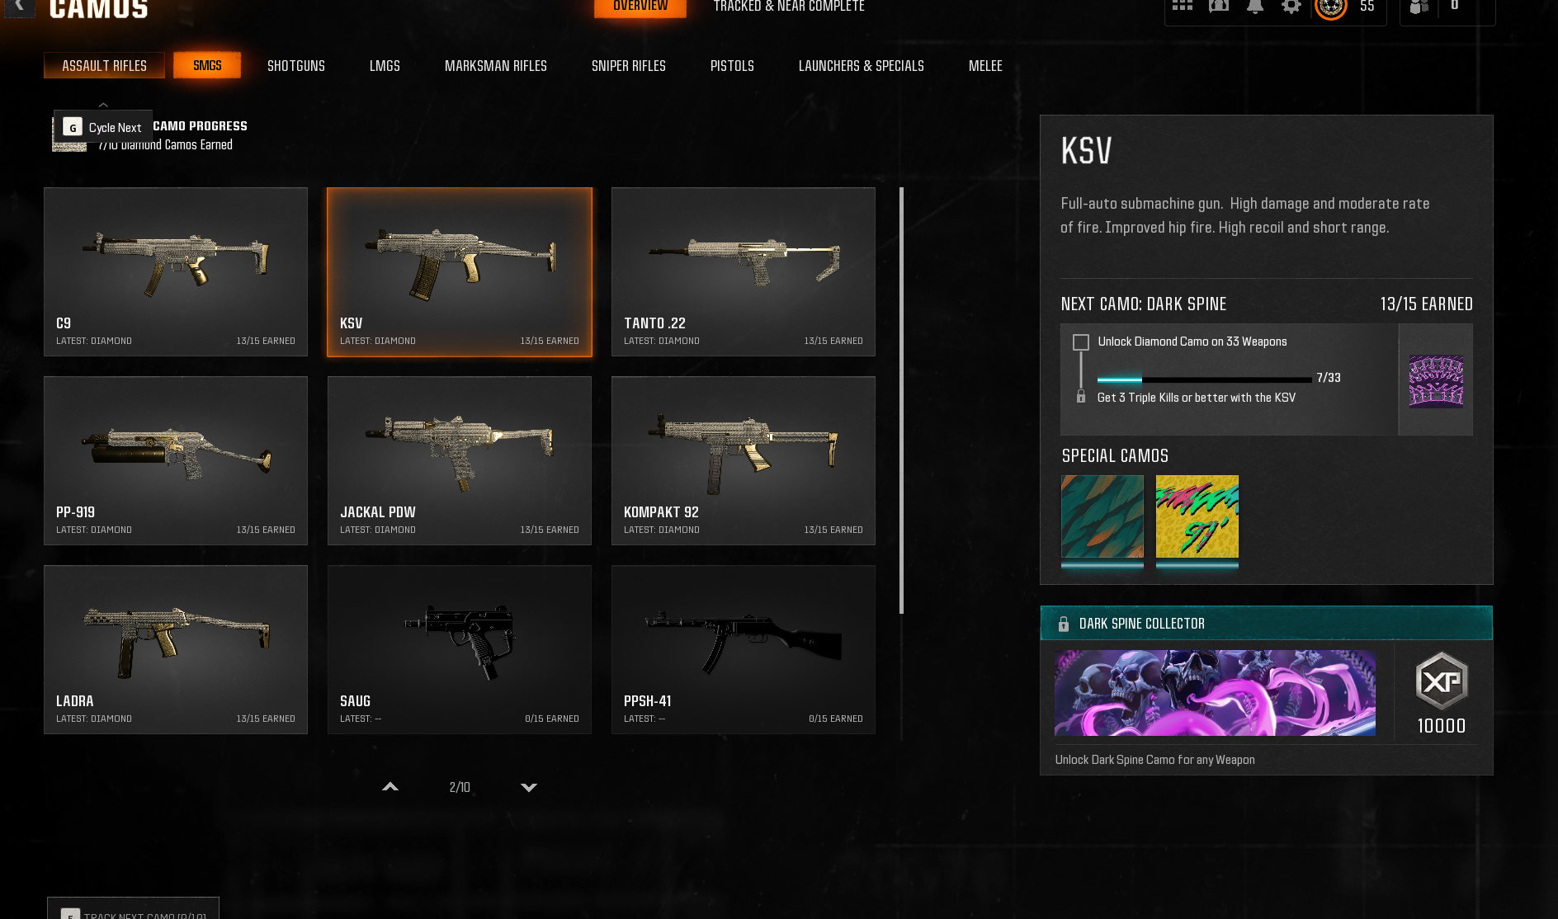Click the 10000 XP reward icon
The width and height of the screenshot is (1558, 919).
click(x=1442, y=681)
